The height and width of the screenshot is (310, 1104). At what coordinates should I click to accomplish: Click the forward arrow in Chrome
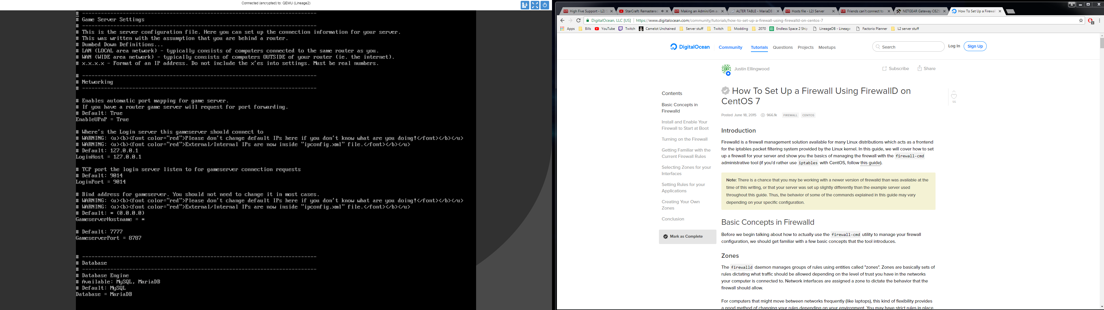click(570, 21)
